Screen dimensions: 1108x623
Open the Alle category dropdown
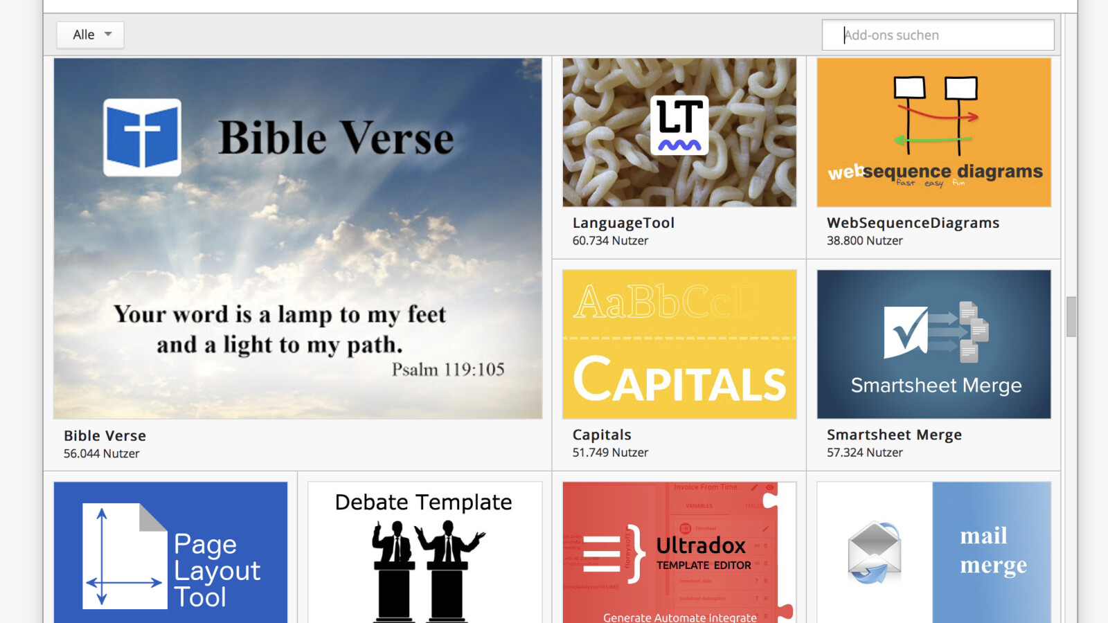(91, 35)
